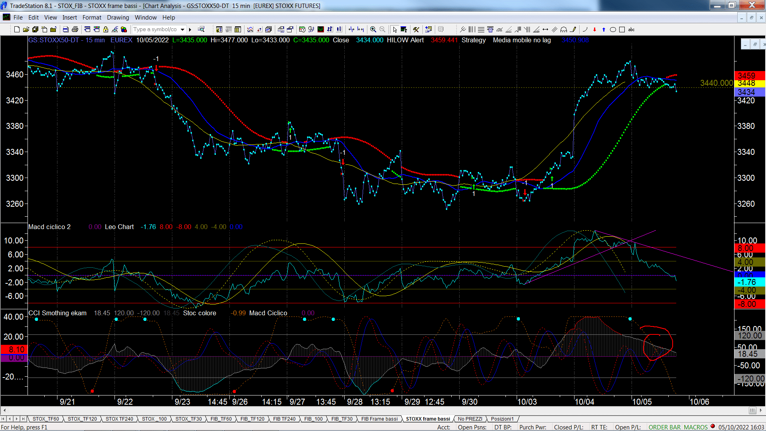Select the vertical lines drawing tool
This screenshot has height=431, width=766.
click(472, 30)
